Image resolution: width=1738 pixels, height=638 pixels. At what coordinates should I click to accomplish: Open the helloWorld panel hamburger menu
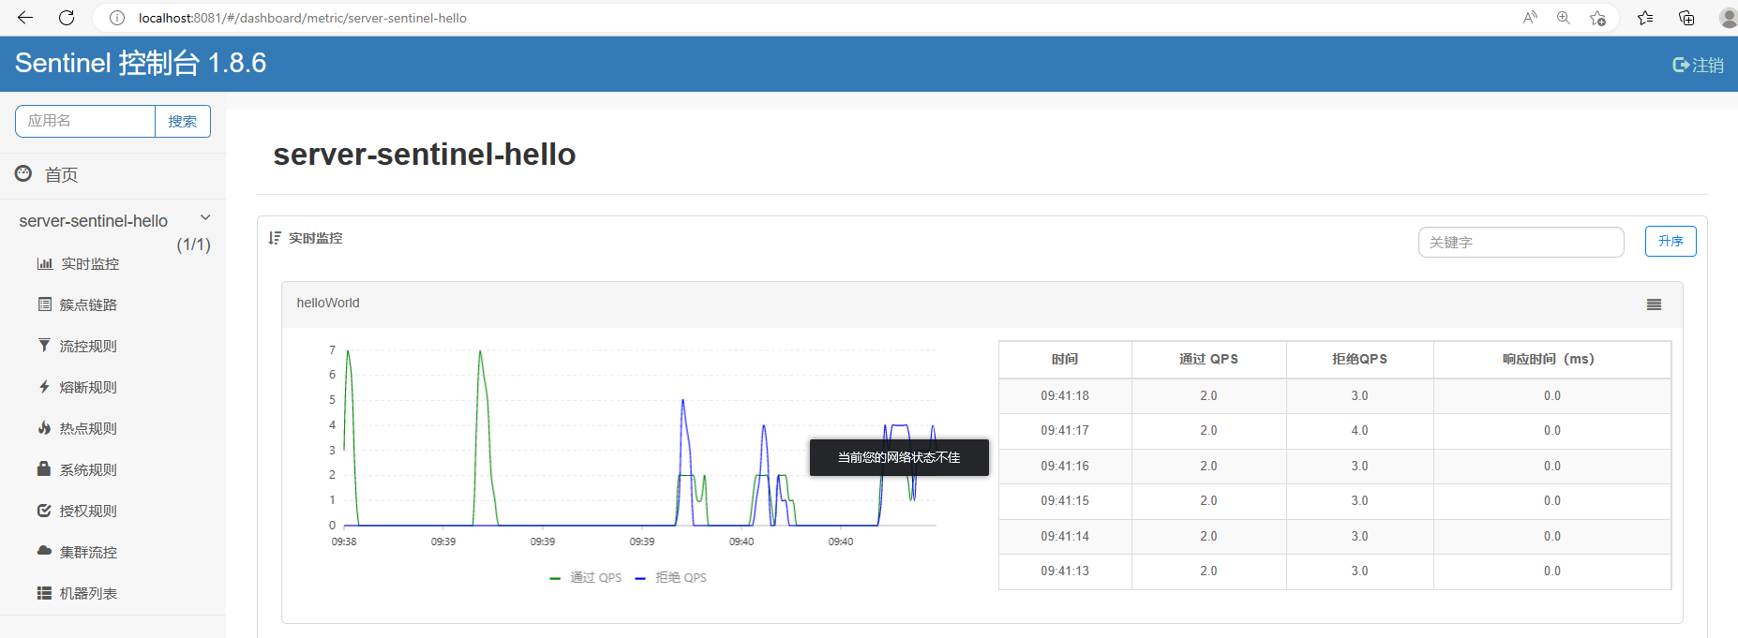(x=1654, y=304)
